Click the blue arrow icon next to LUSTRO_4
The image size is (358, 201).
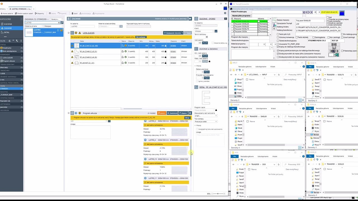point(145,140)
